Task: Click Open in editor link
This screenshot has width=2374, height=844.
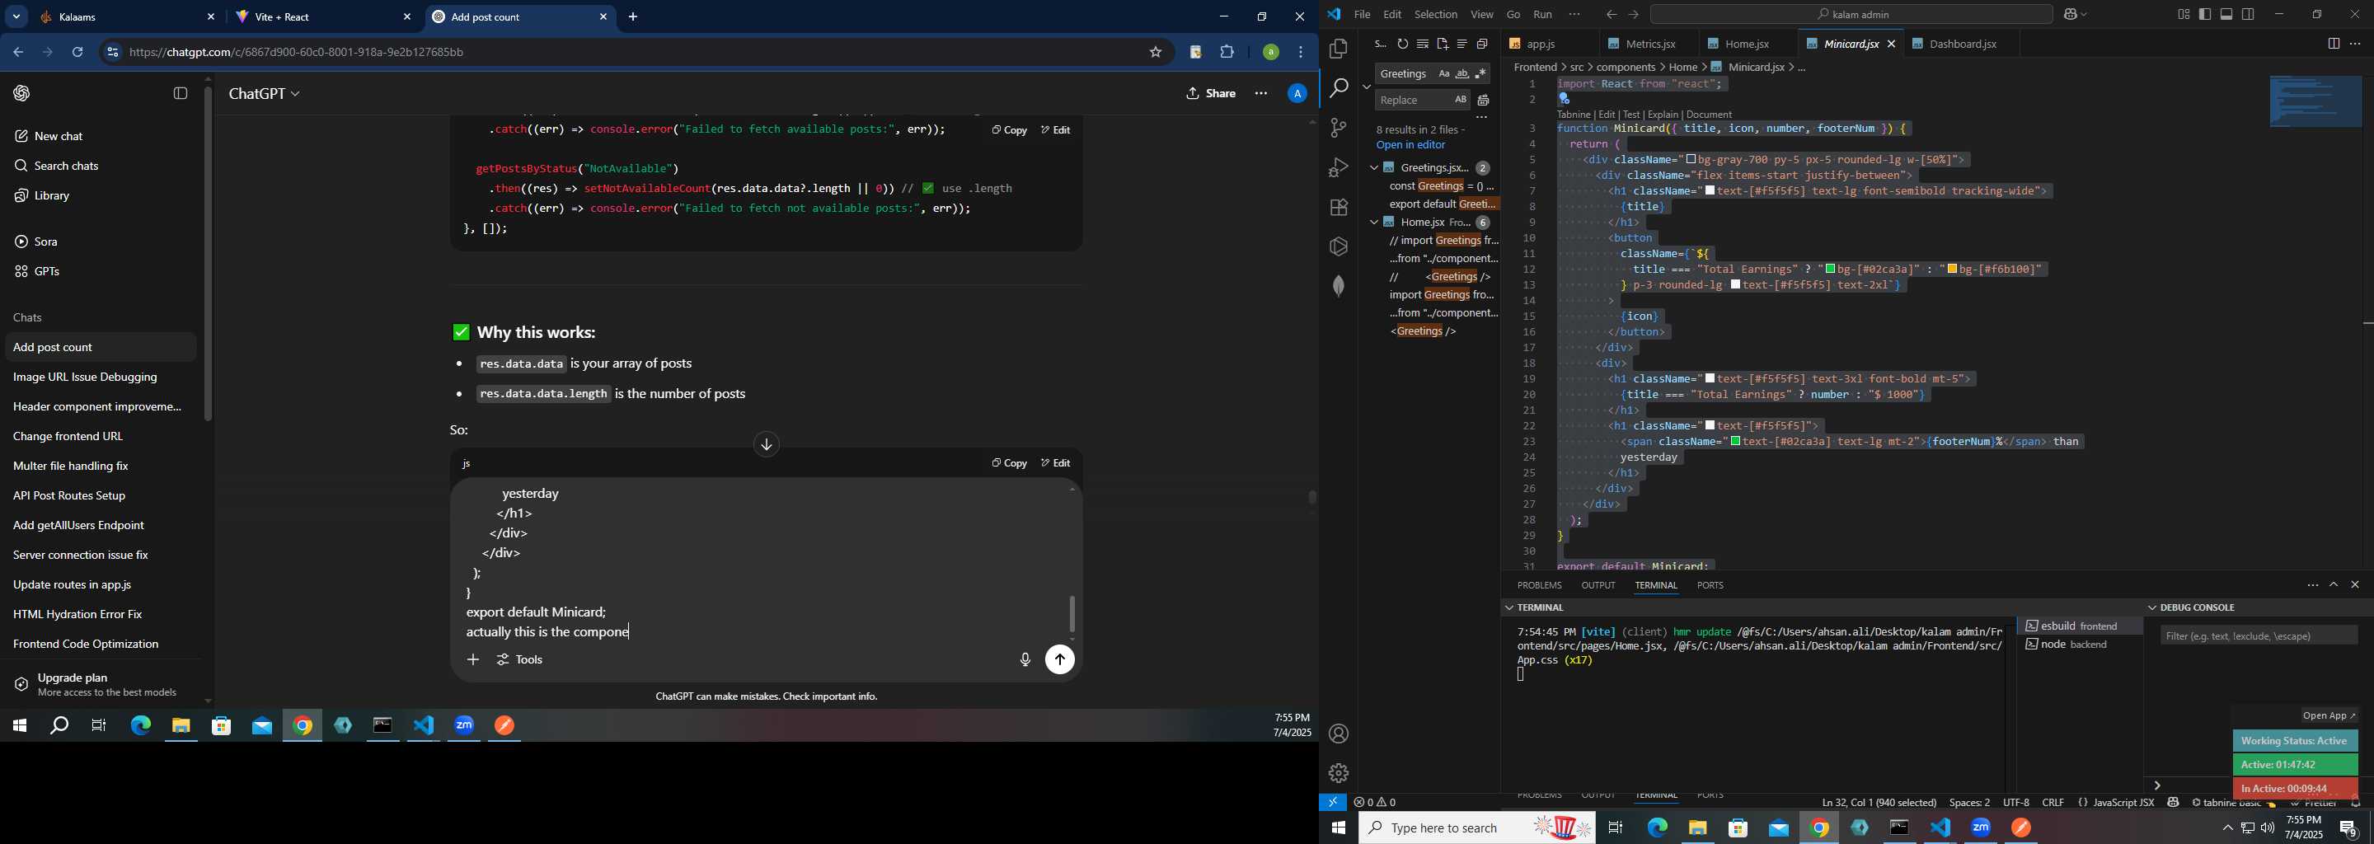Action: coord(1411,146)
